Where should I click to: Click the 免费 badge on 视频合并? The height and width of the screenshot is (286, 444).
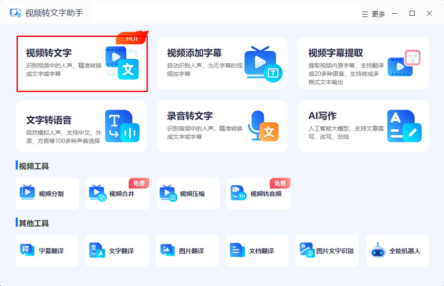point(139,183)
